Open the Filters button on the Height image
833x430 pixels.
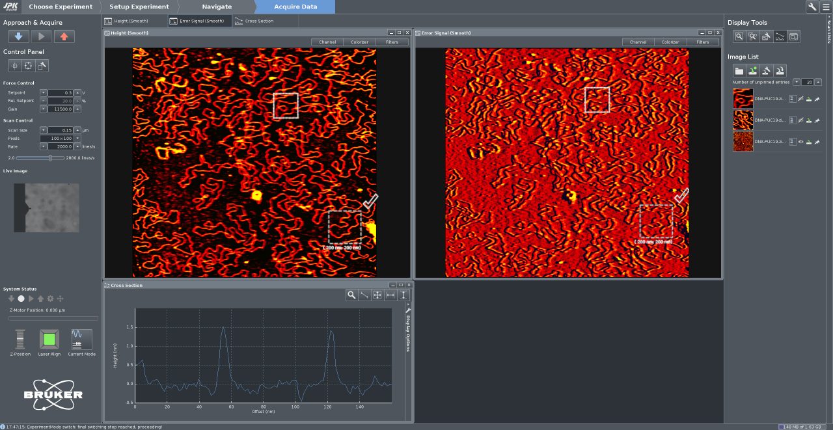391,42
